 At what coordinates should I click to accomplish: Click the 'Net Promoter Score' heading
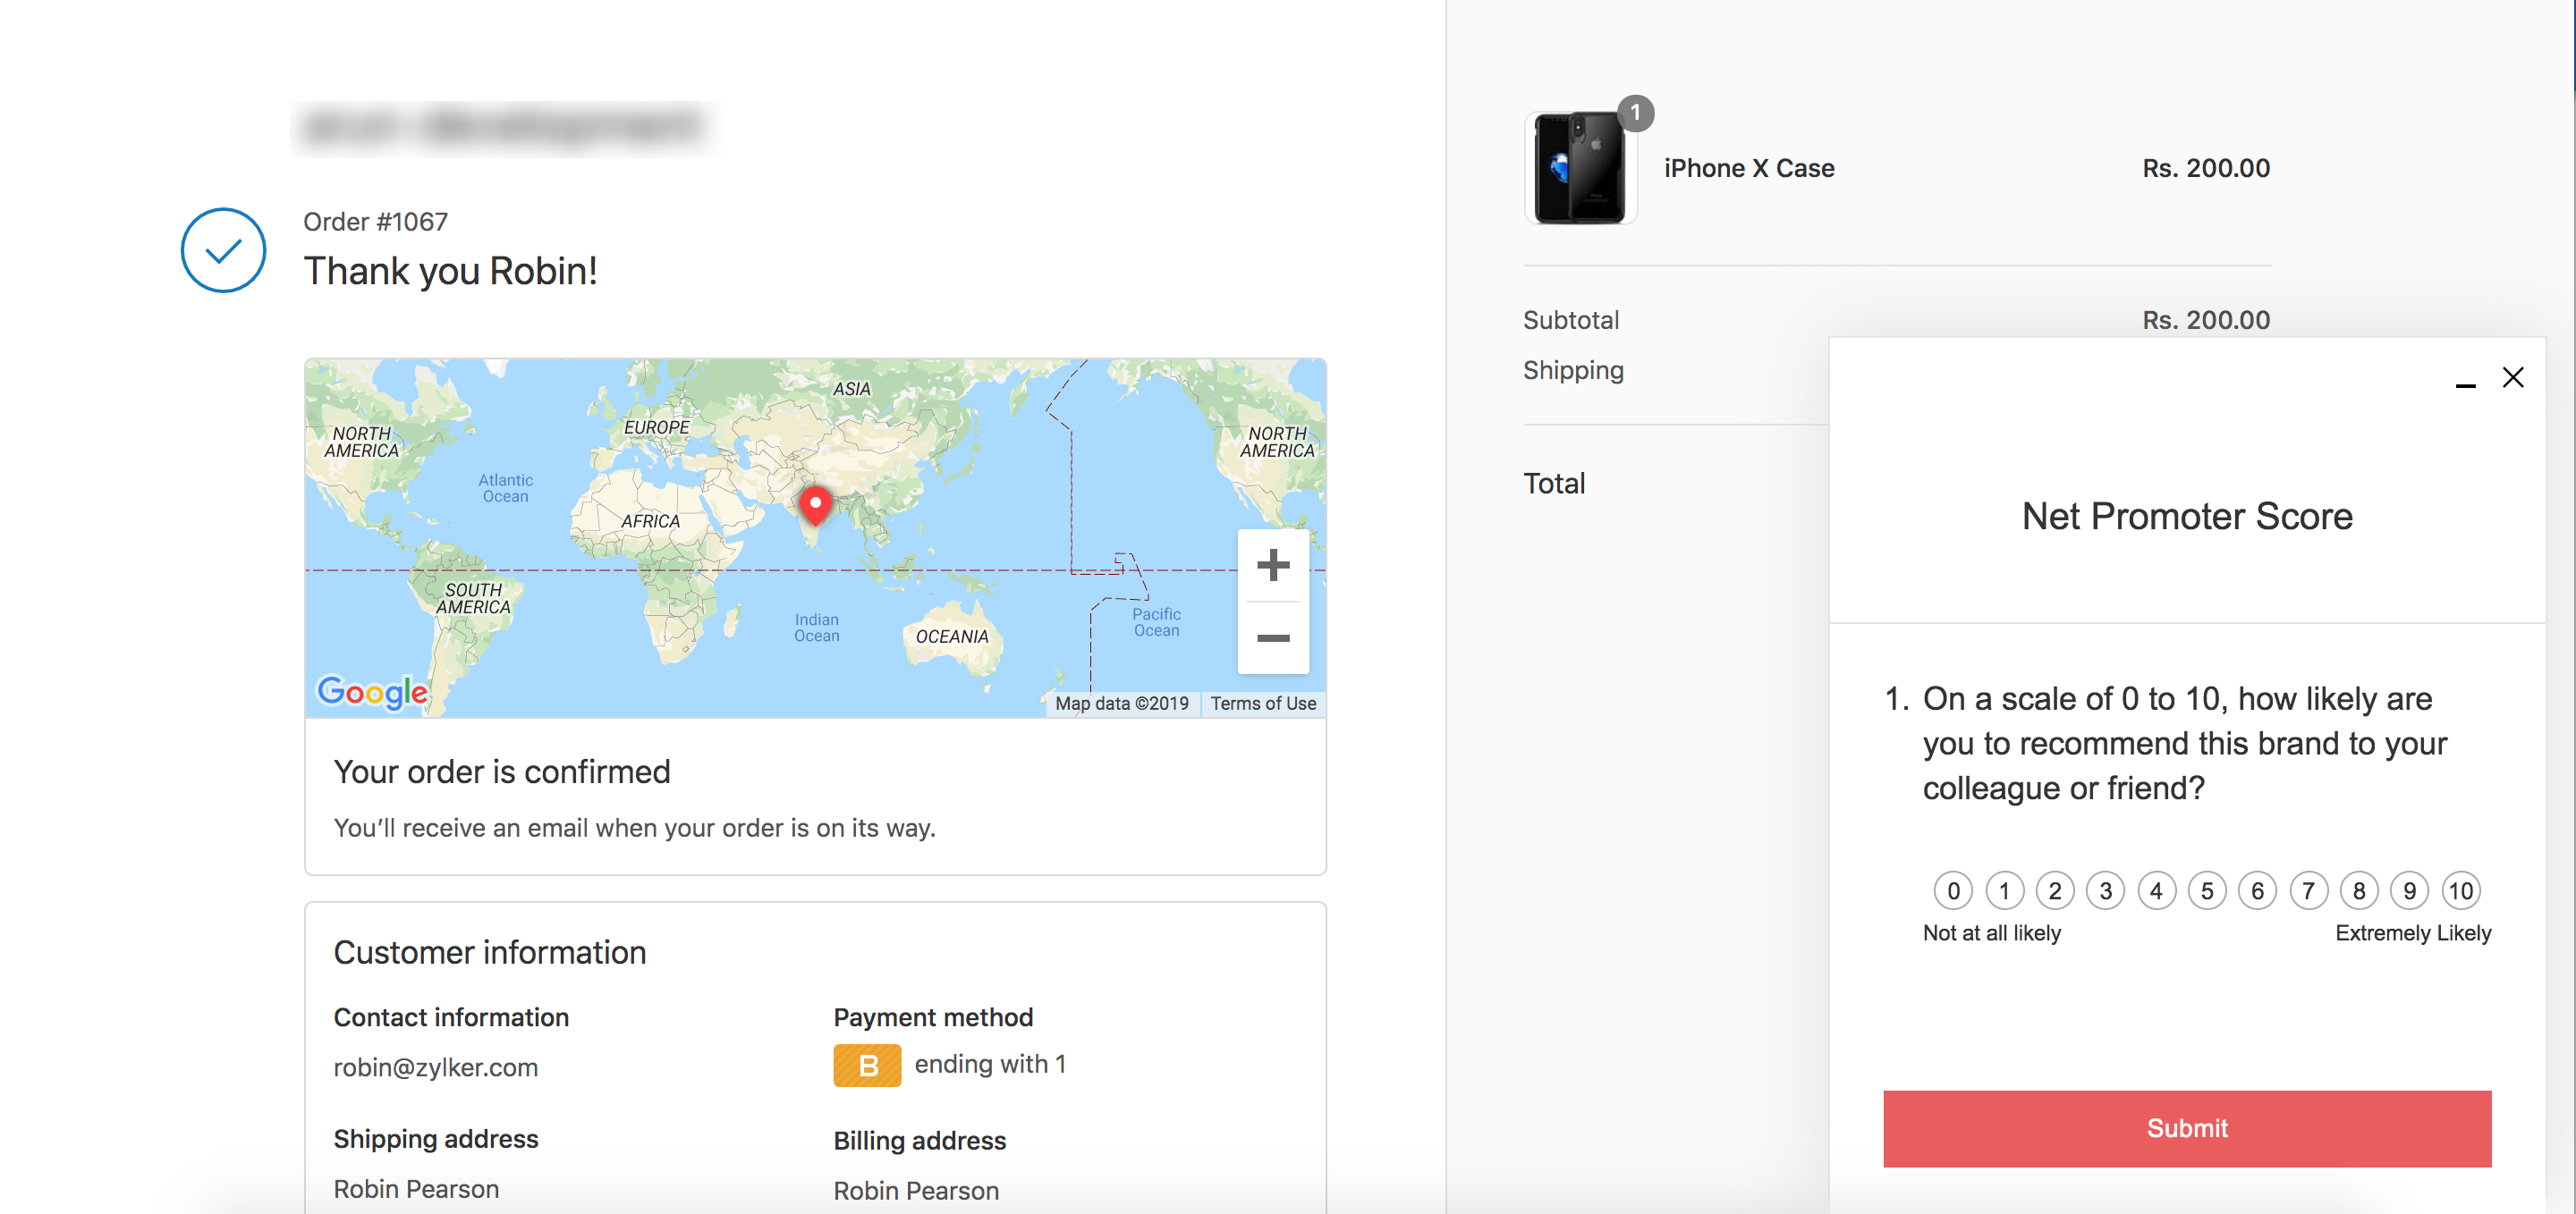[x=2187, y=517]
